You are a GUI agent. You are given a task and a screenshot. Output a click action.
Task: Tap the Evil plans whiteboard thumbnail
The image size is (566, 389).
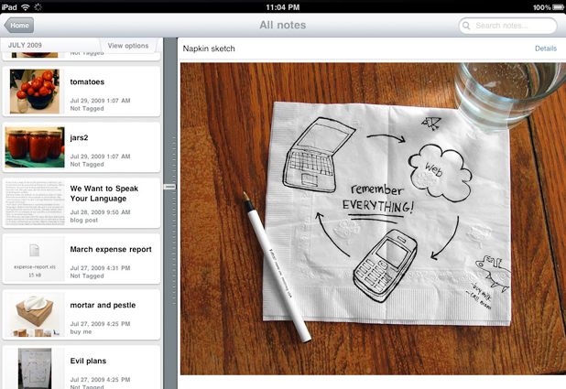35,369
